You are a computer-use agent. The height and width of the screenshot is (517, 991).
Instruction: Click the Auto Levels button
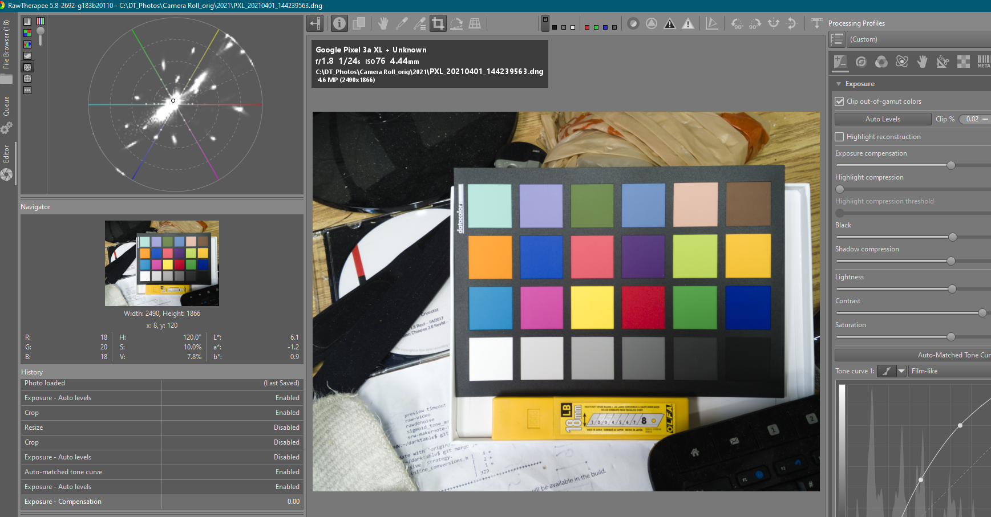click(883, 119)
